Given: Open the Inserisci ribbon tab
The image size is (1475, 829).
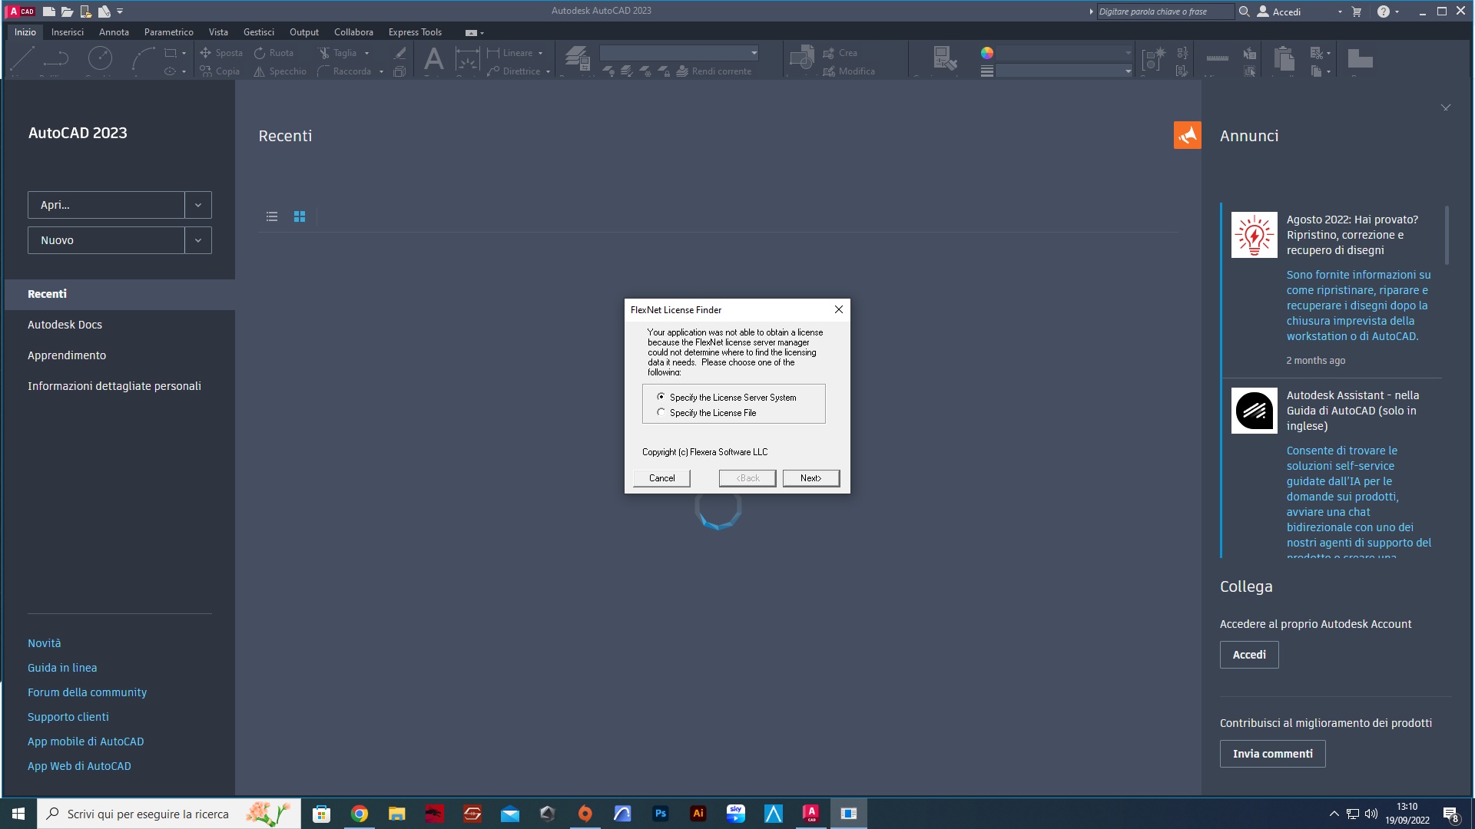Looking at the screenshot, I should coord(68,32).
